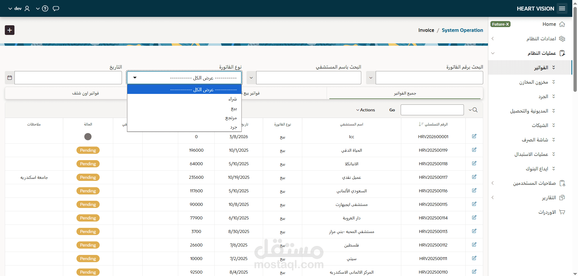The image size is (578, 276).
Task: Expand الجرد submenu
Action: (554, 96)
